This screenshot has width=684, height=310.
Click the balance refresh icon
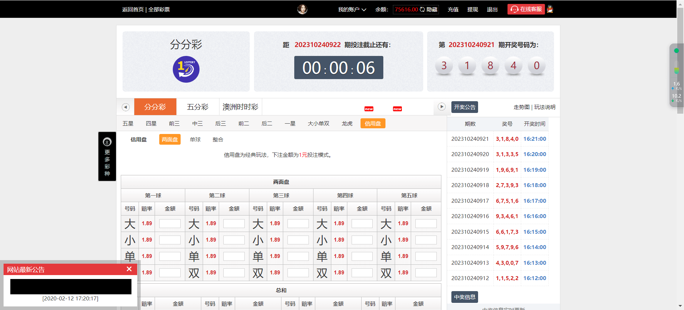422,10
